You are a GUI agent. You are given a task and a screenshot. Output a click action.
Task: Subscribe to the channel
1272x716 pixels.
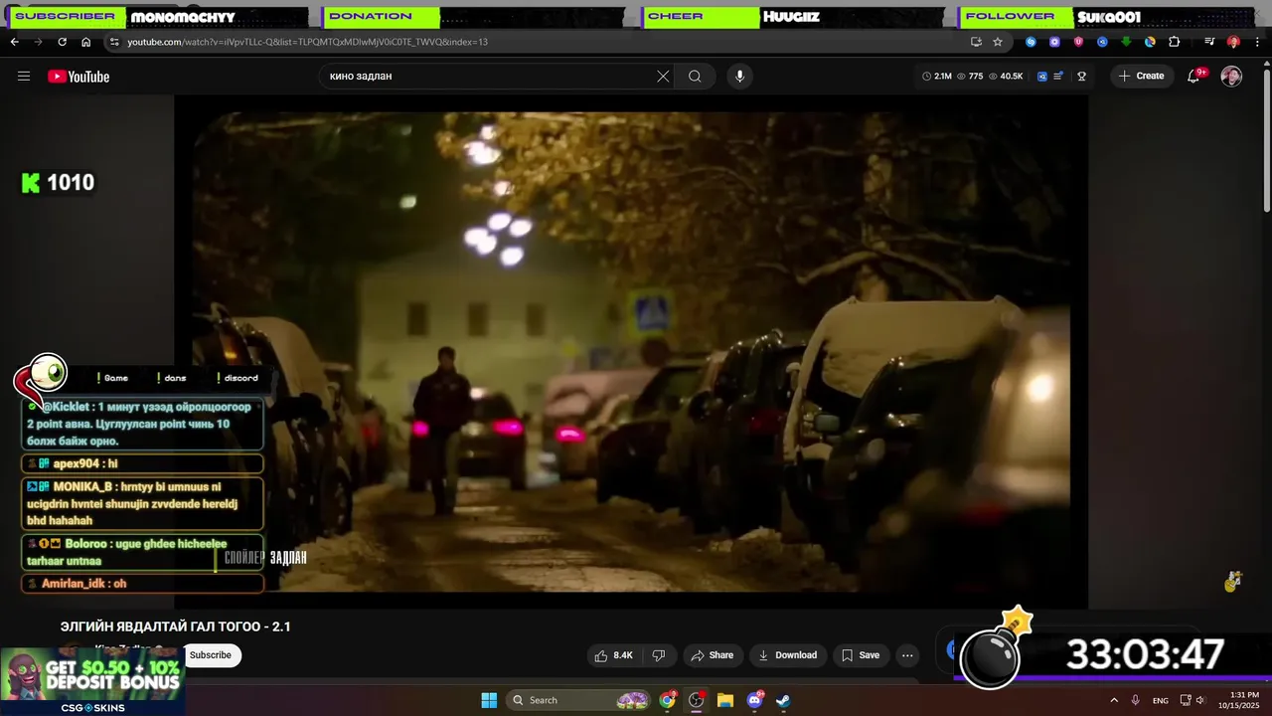[211, 654]
